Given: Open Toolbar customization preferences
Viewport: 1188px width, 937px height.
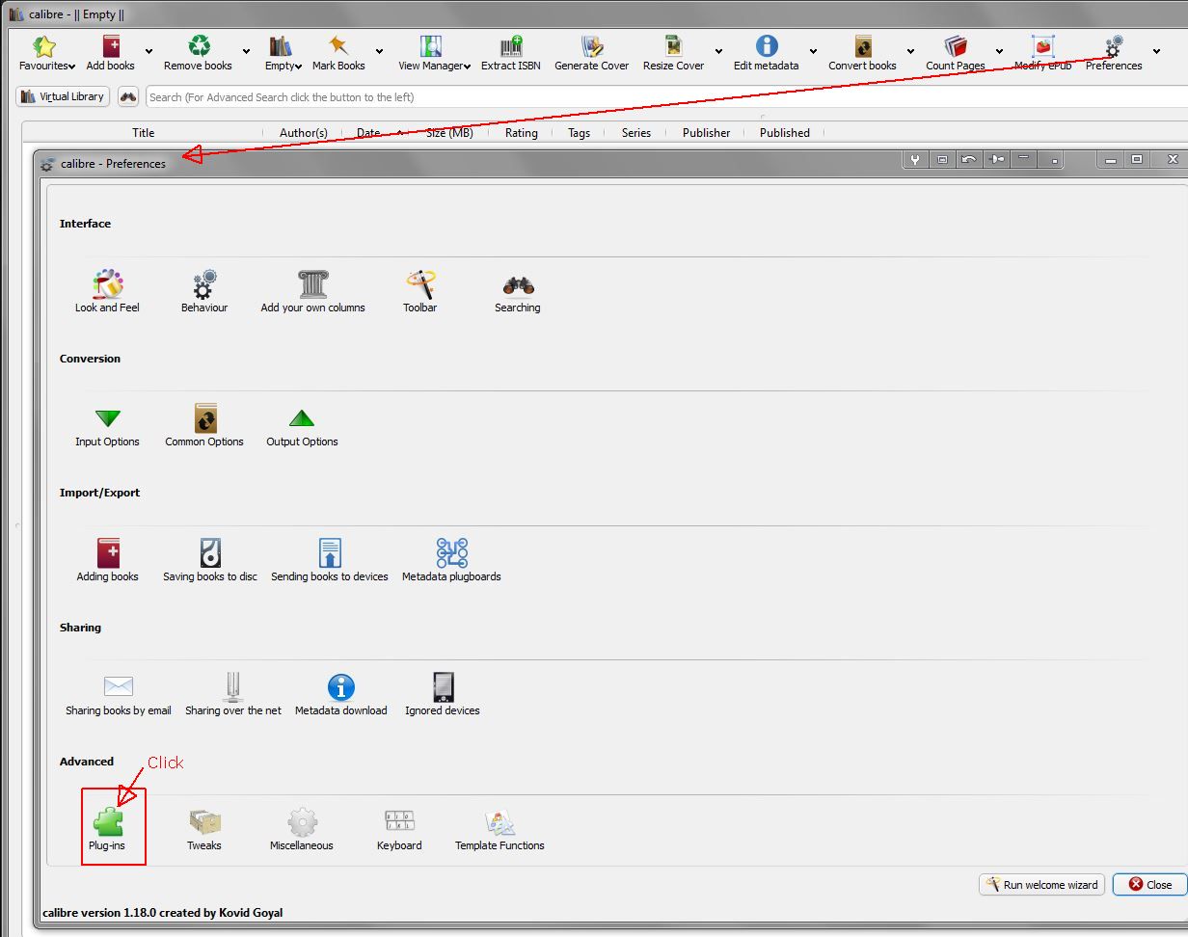Looking at the screenshot, I should 419,291.
